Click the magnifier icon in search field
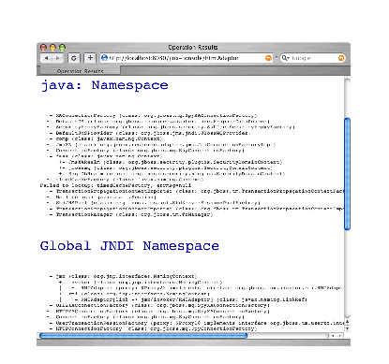This screenshot has width=389, height=364. [x=285, y=58]
